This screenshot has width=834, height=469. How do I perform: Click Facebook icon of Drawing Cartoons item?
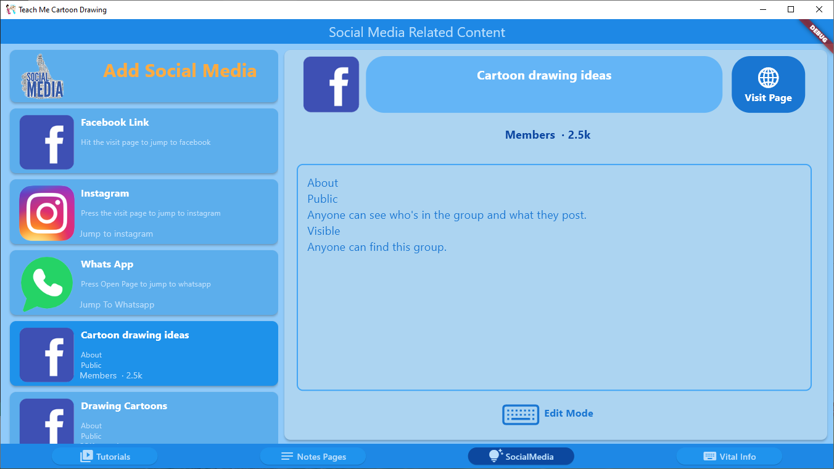47,421
